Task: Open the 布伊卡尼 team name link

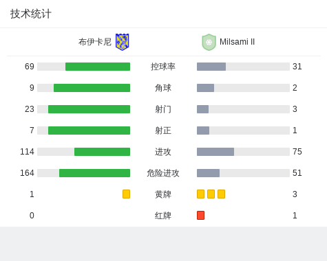Action: [95, 42]
